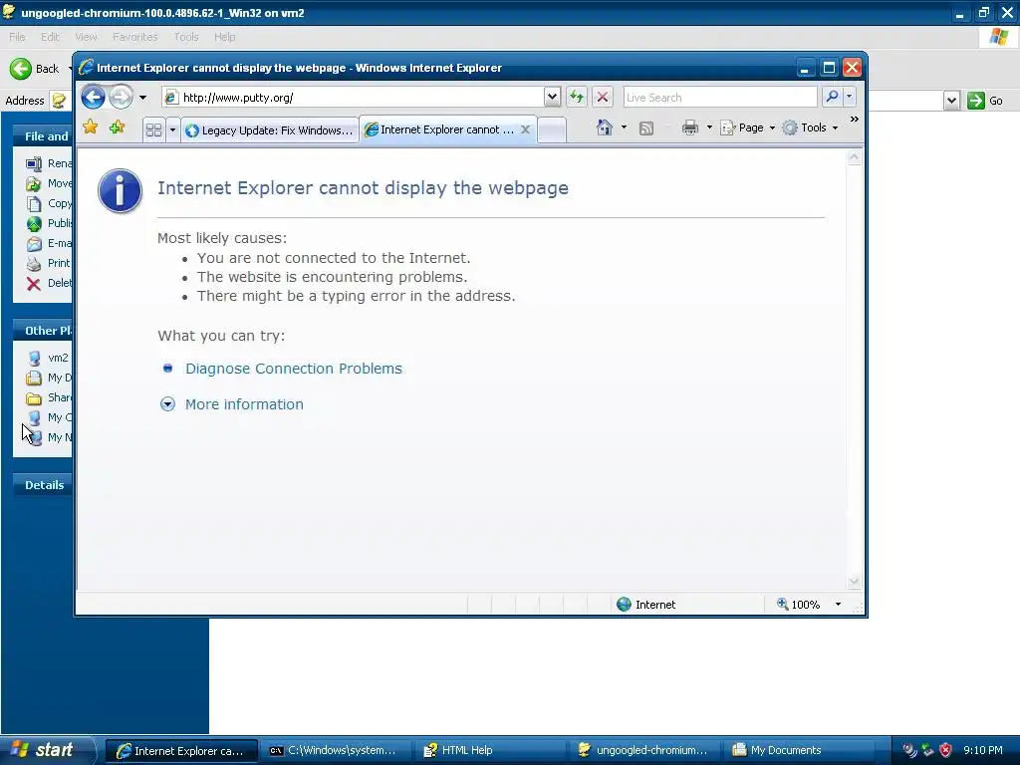Open recent pages dropdown next to Forward
The height and width of the screenshot is (765, 1020).
[142, 98]
